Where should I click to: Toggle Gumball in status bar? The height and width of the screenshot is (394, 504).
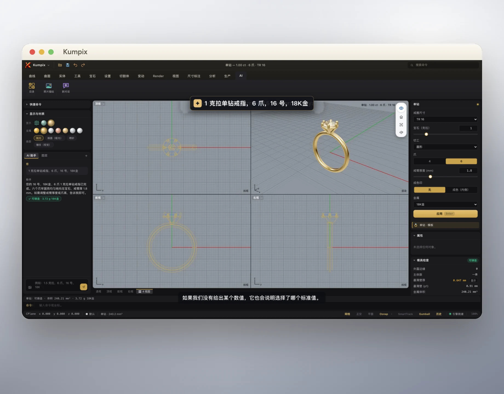pos(424,314)
